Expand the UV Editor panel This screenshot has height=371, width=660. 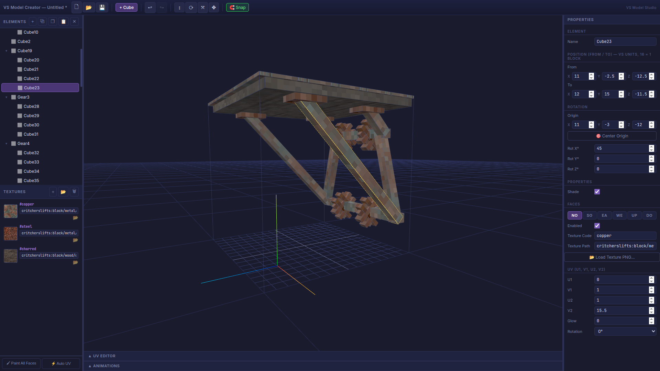click(102, 356)
